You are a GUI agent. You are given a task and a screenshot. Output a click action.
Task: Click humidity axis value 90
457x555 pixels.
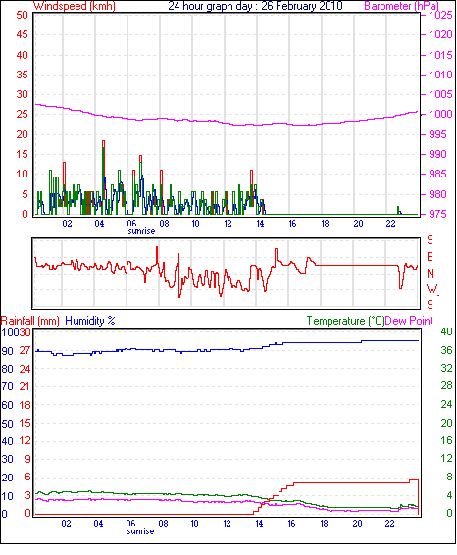(x=7, y=351)
